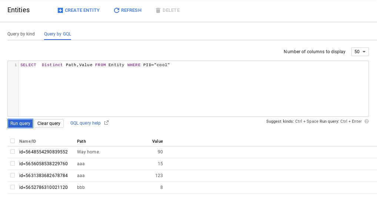Select the Query by GQL tab
377x200 pixels.
coord(57,34)
